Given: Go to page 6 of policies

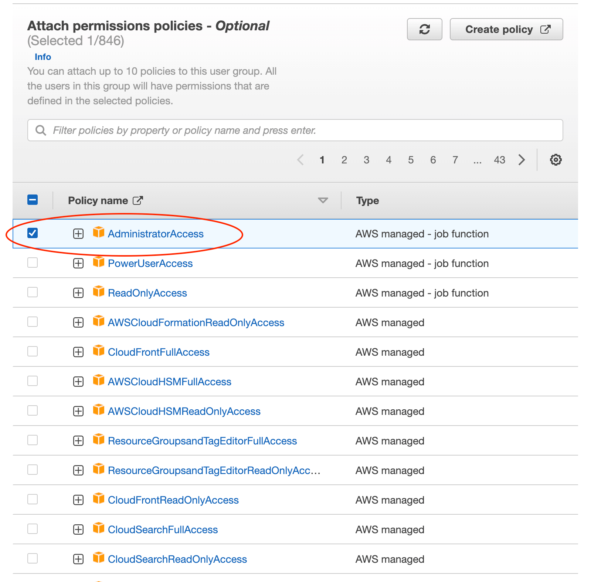Looking at the screenshot, I should point(433,160).
